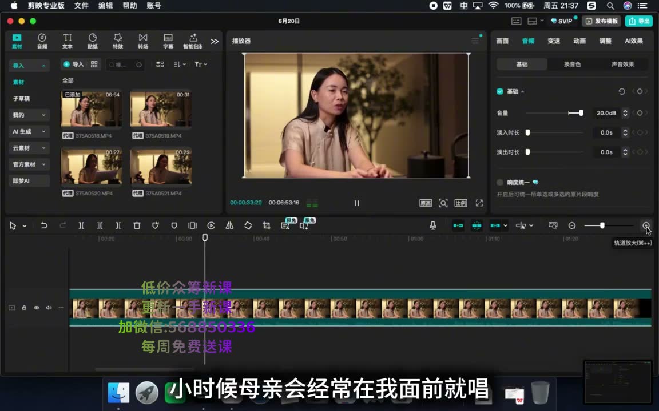Toggle main track magnet button

coord(458,225)
